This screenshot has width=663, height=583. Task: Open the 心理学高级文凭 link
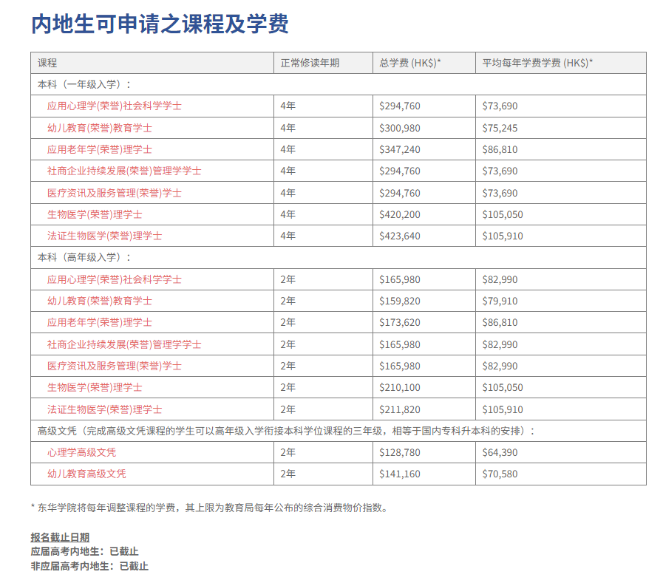pyautogui.click(x=81, y=453)
